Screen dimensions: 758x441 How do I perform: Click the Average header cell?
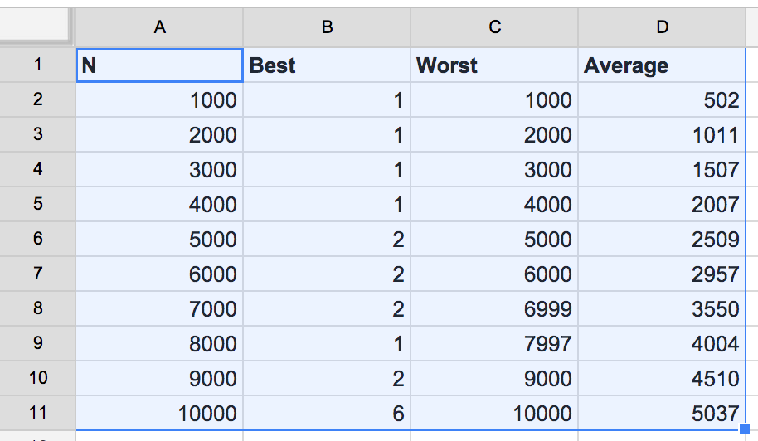[x=662, y=65]
